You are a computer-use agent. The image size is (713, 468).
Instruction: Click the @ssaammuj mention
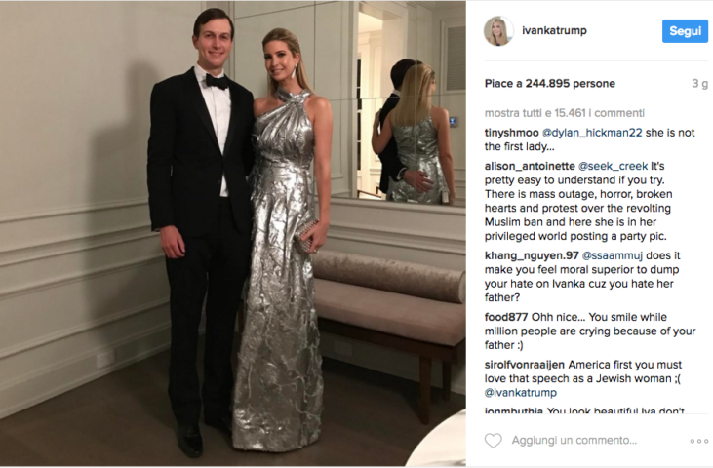tap(613, 255)
